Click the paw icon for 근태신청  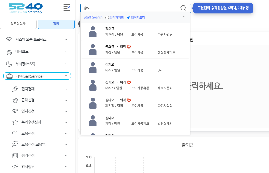[15, 100]
